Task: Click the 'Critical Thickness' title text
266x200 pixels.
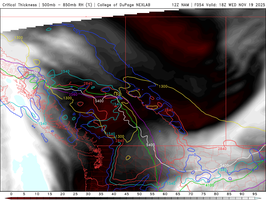Action: 20,5
